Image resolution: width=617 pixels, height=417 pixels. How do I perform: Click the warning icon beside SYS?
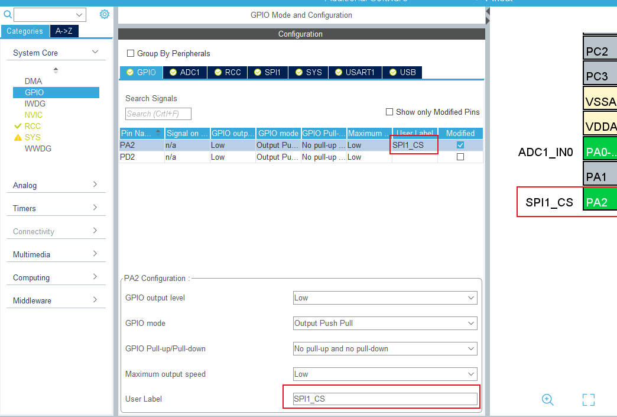20,137
